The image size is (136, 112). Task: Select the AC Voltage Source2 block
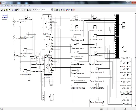coord(14,38)
